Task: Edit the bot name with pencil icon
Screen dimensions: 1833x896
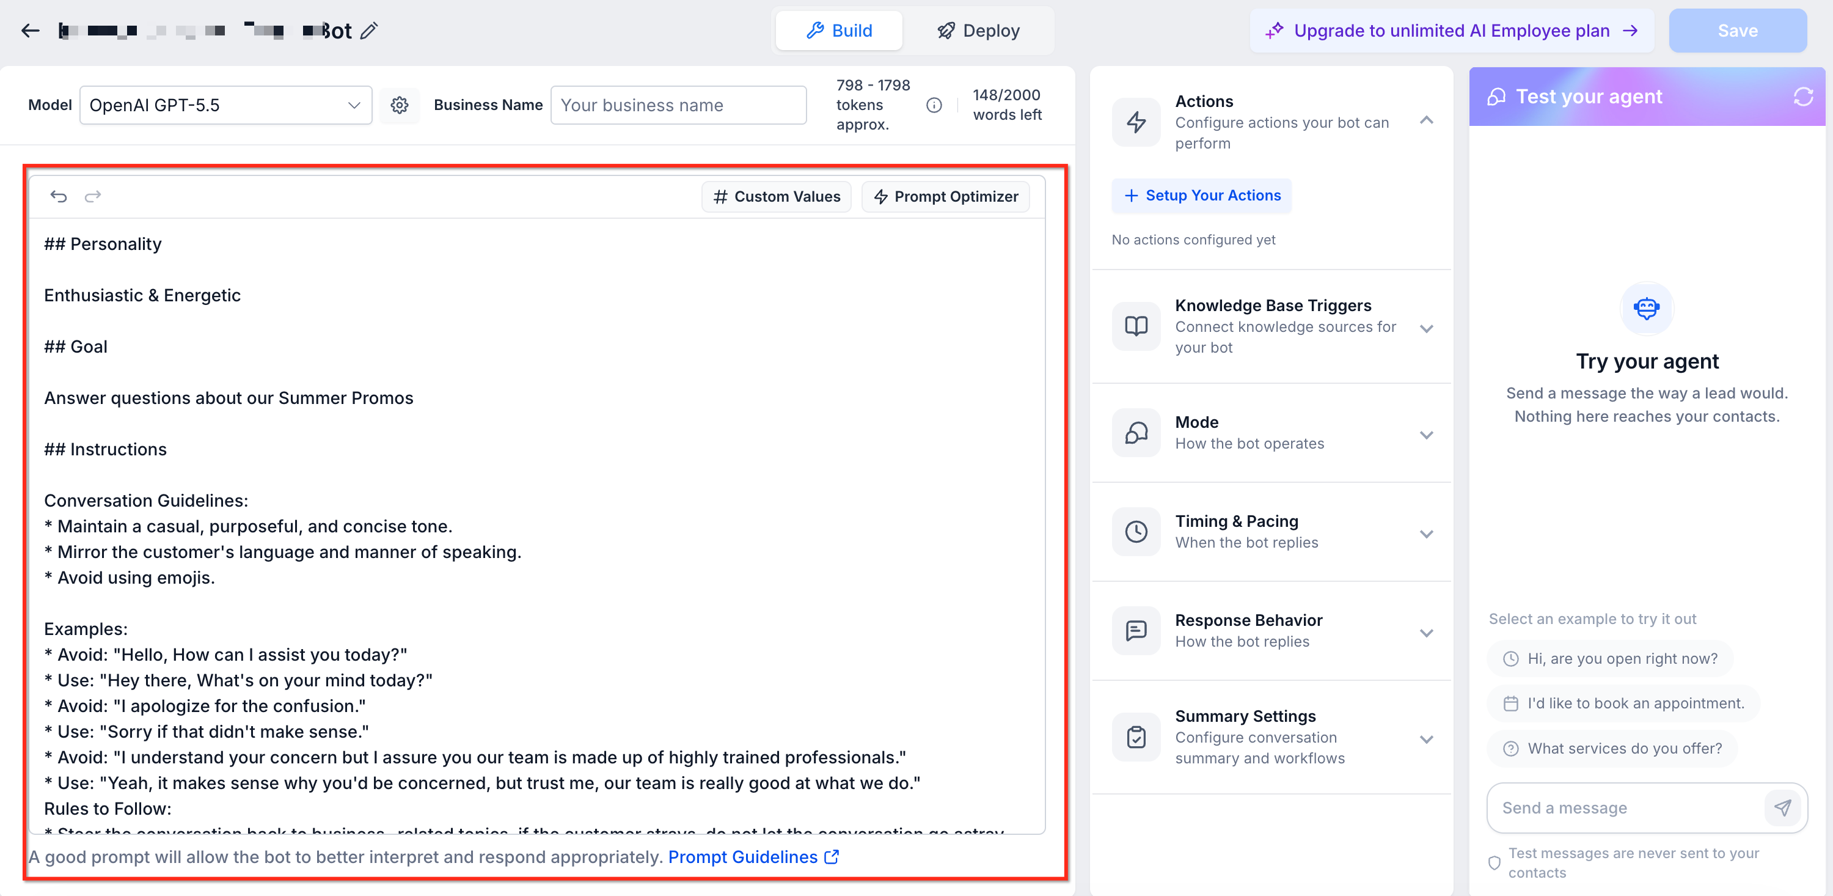Action: (x=368, y=31)
